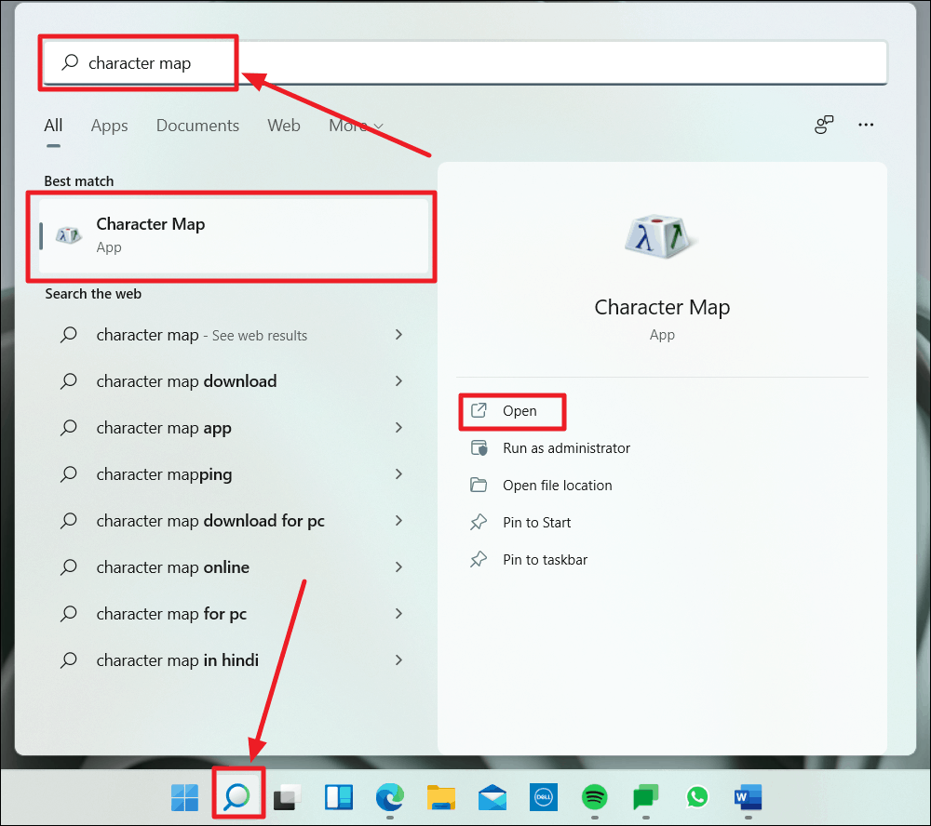
Task: Open the Windows Start menu
Action: tap(184, 797)
